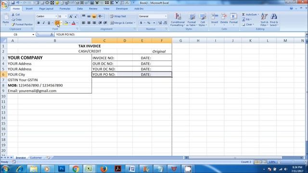Toggle Middle Align
The height and width of the screenshot is (173, 308).
(89, 16)
